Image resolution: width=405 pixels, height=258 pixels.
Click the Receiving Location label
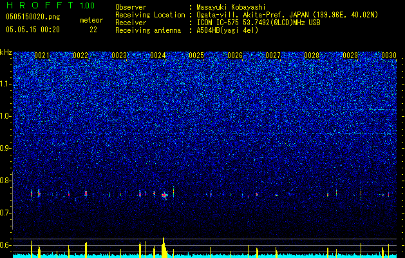coord(150,15)
